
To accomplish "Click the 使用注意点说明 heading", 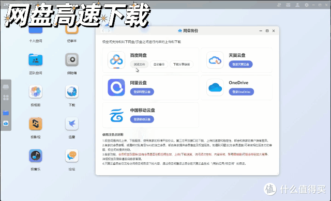I will (113, 134).
